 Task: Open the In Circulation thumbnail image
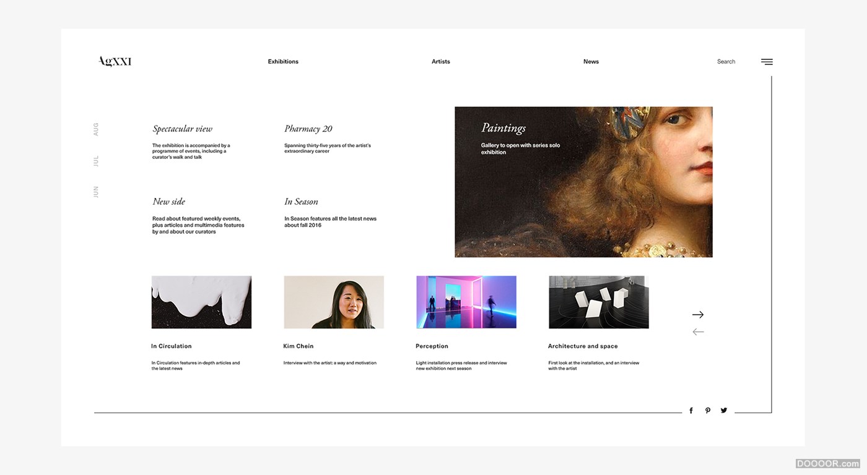(201, 302)
